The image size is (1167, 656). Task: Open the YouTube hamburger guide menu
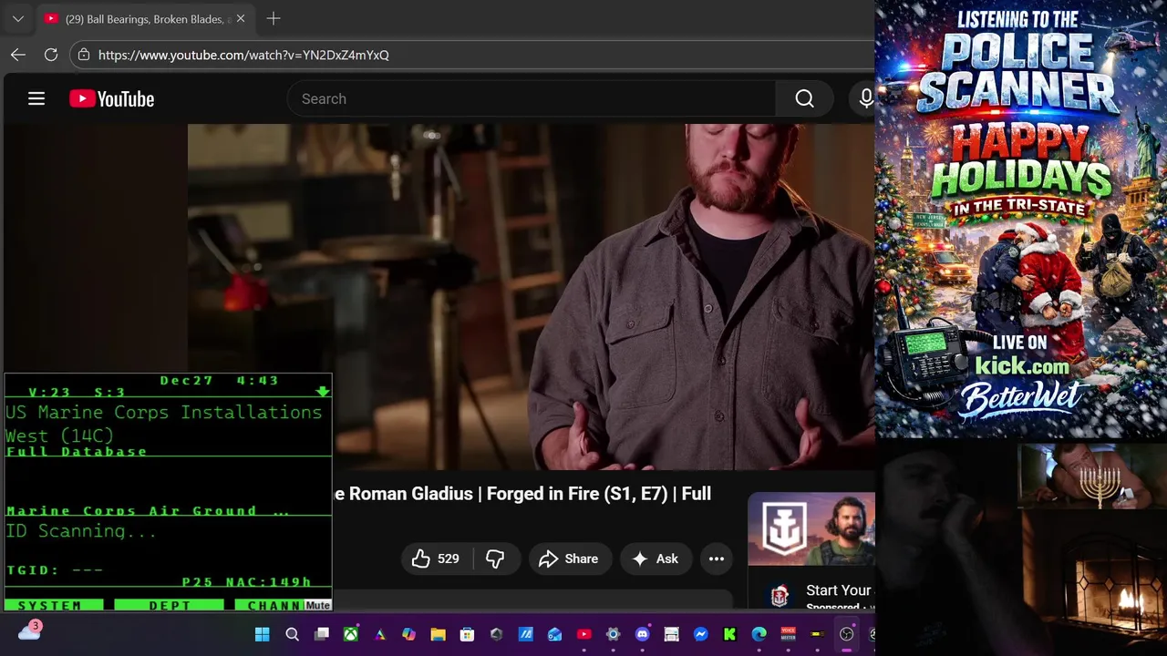tap(36, 98)
